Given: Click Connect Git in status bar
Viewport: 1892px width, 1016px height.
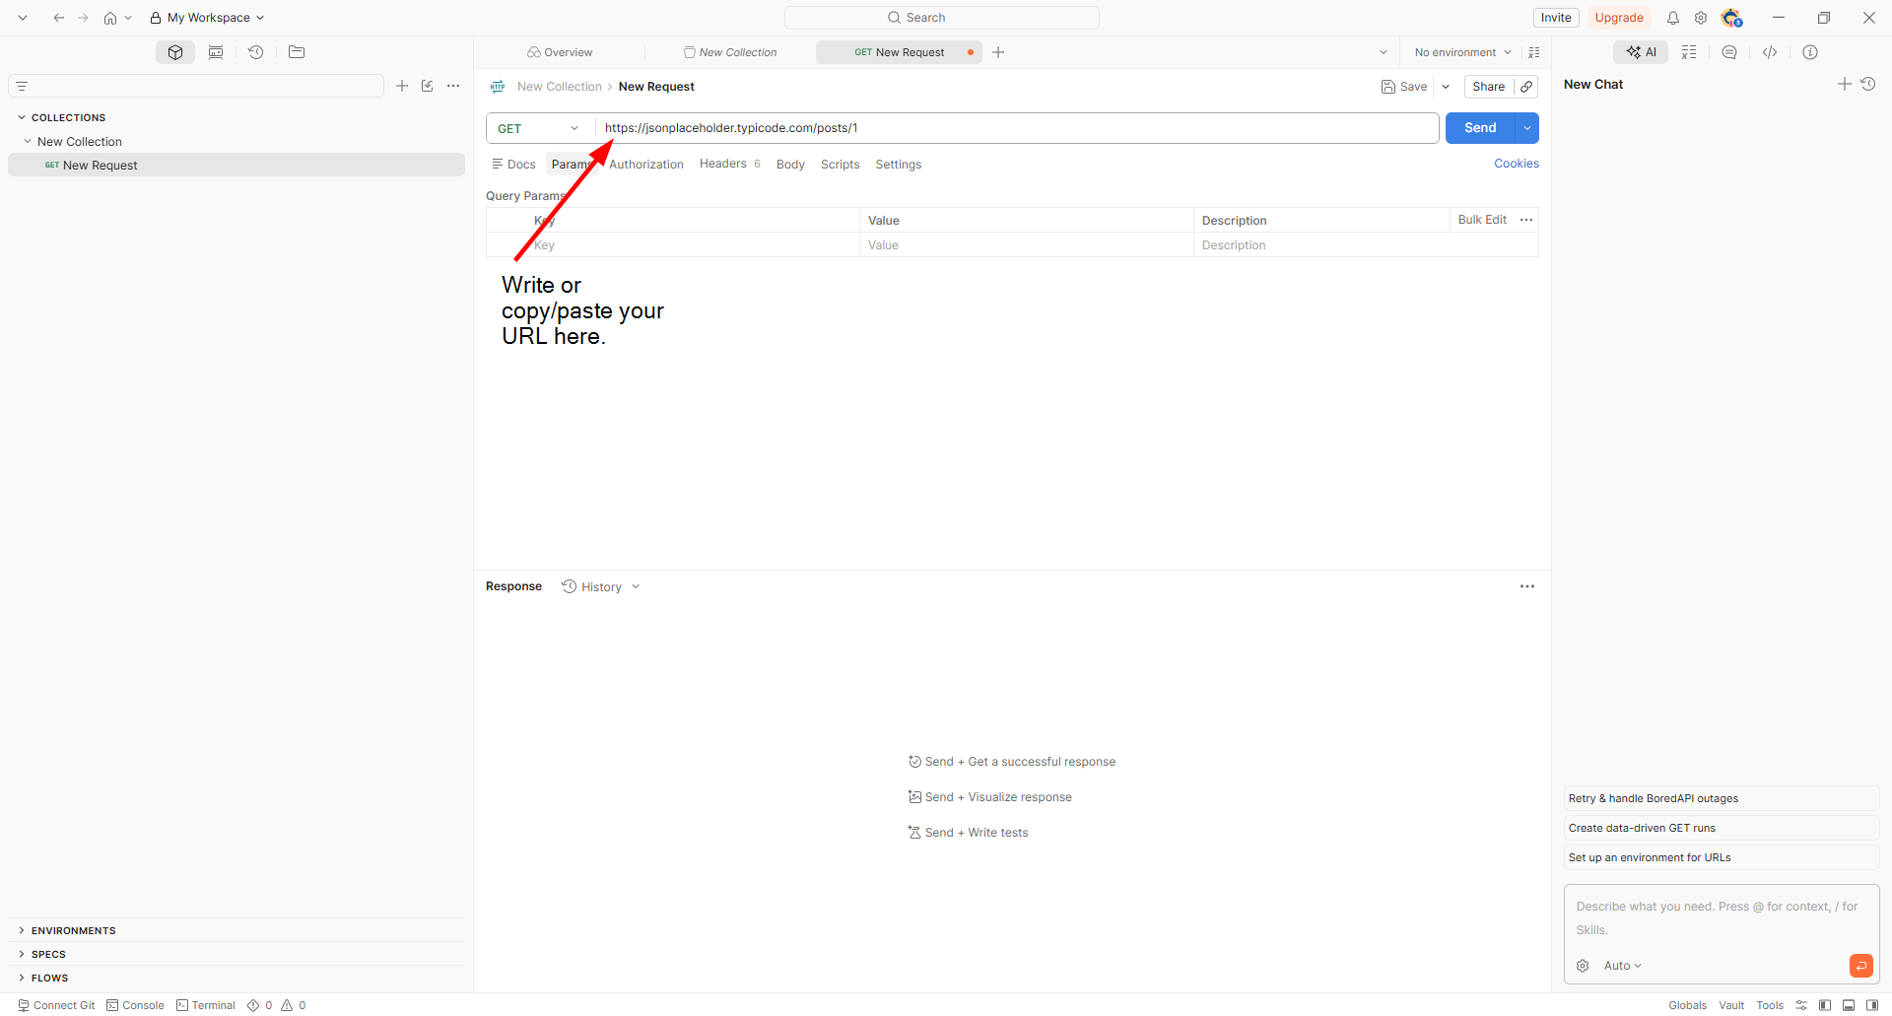Looking at the screenshot, I should pos(56,1005).
